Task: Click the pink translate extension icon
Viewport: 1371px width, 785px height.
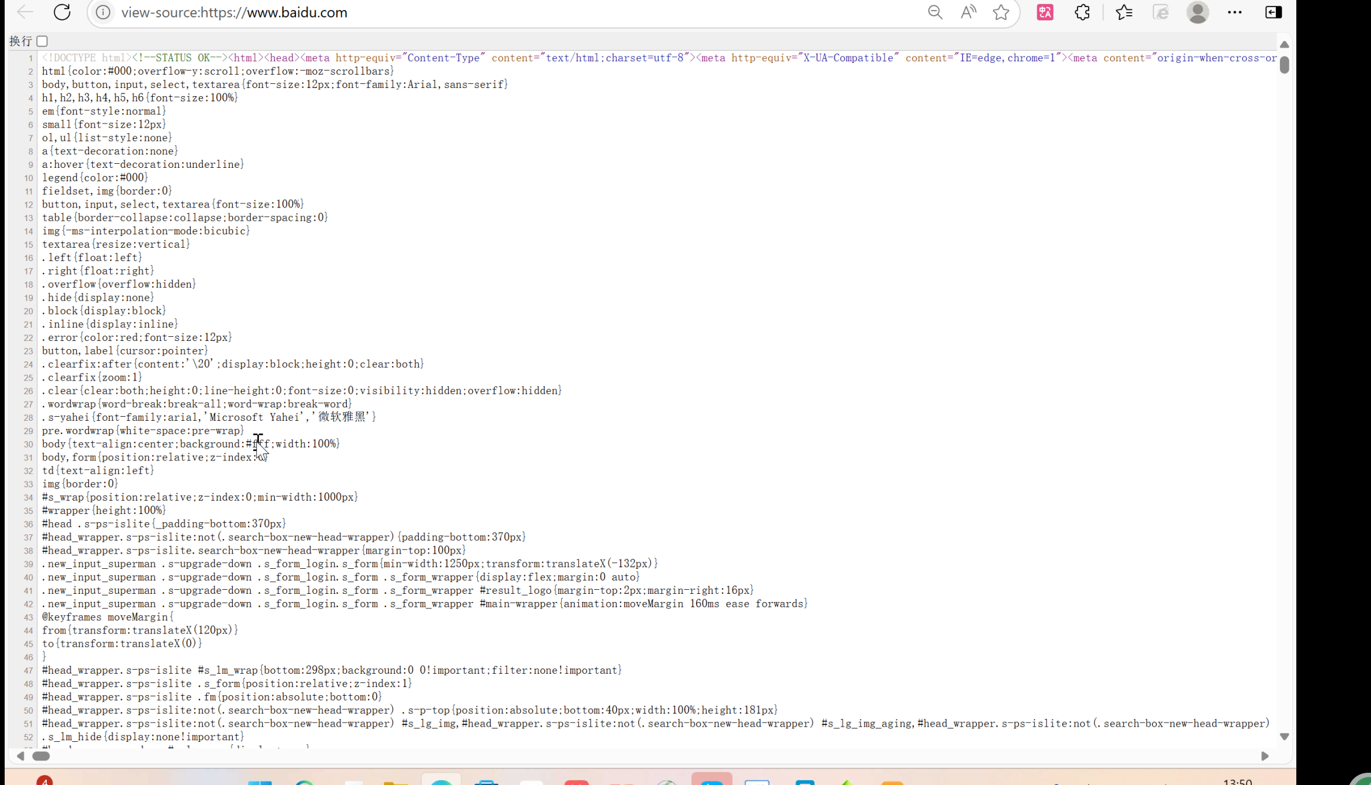Action: click(1045, 12)
